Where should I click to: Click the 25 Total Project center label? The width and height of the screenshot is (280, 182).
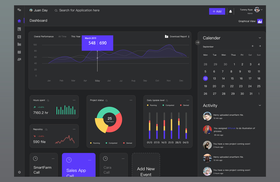(110, 119)
